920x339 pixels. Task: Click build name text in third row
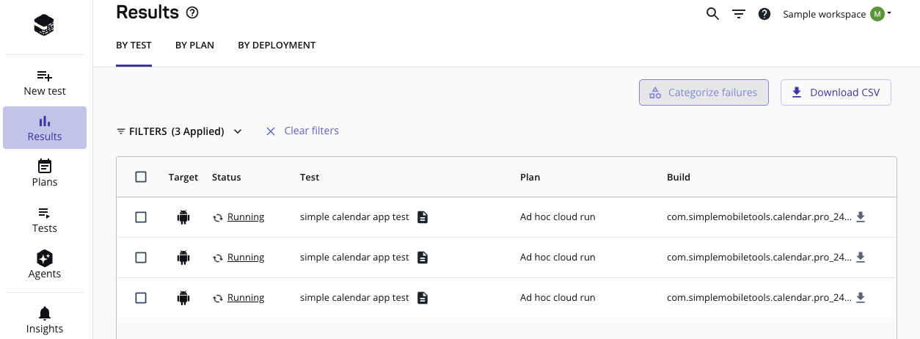click(759, 298)
